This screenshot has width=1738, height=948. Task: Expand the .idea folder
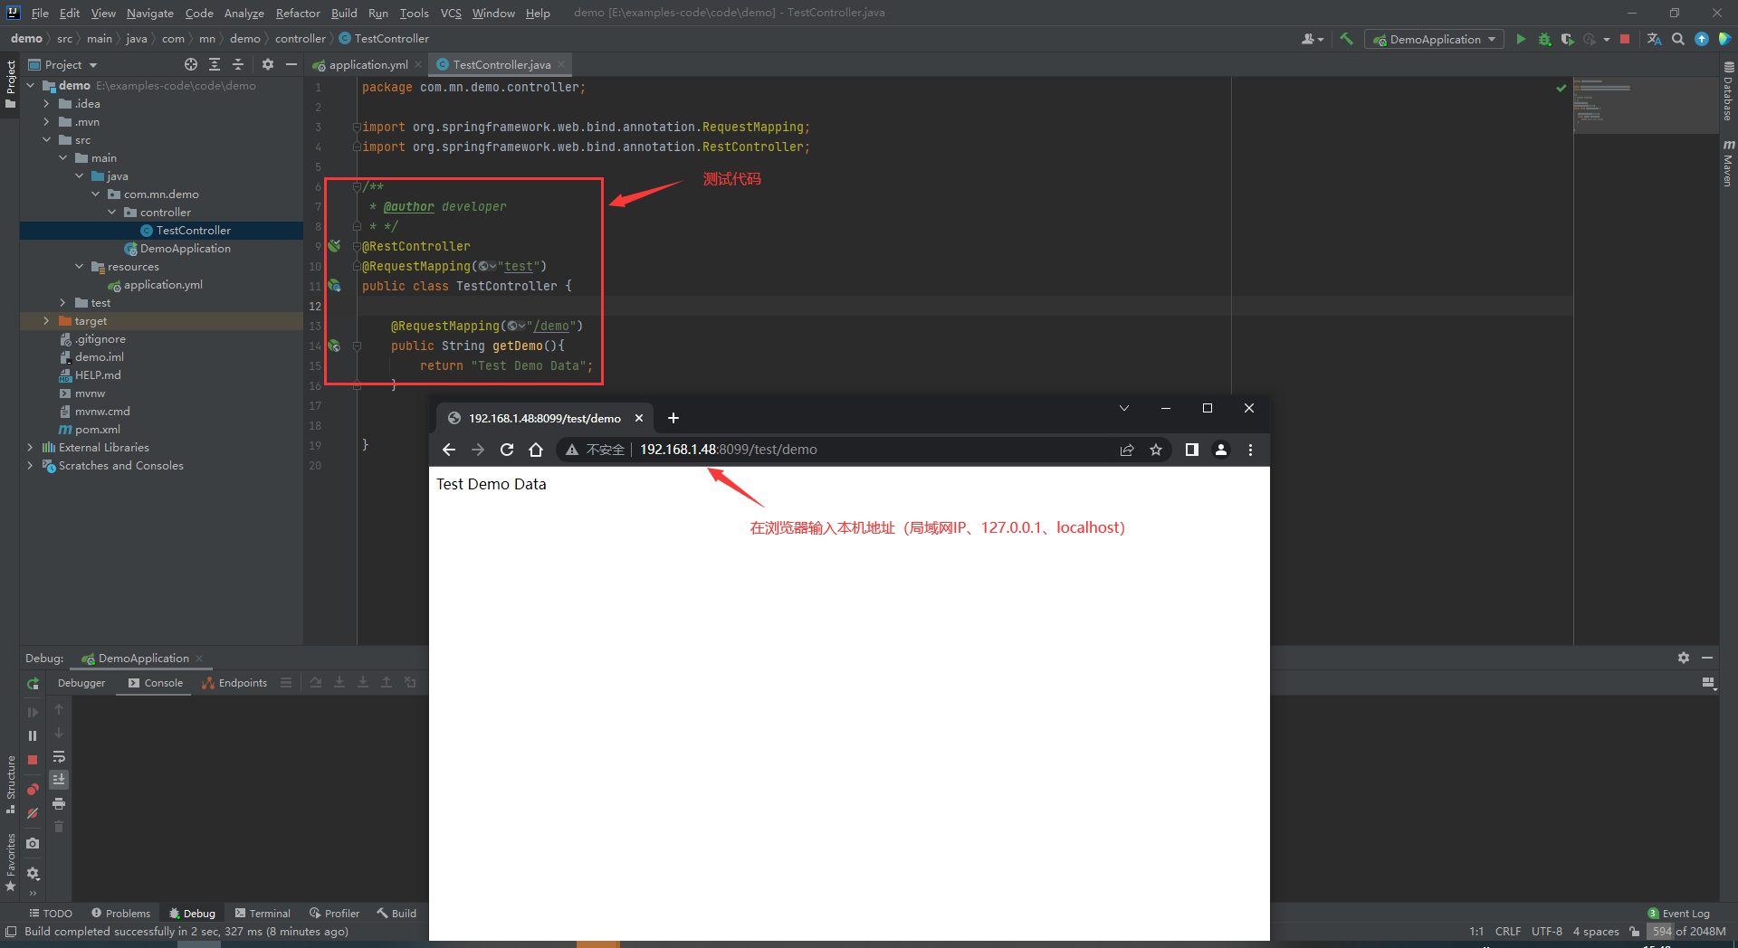(46, 104)
